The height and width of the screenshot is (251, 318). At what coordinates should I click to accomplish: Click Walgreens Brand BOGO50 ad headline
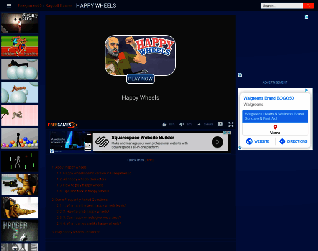click(x=269, y=98)
